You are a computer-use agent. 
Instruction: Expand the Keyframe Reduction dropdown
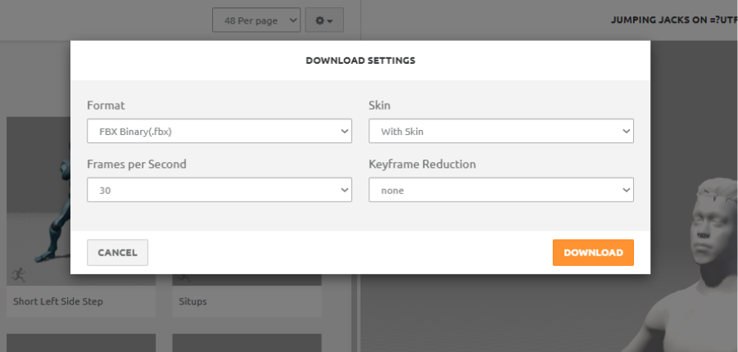[x=500, y=190]
